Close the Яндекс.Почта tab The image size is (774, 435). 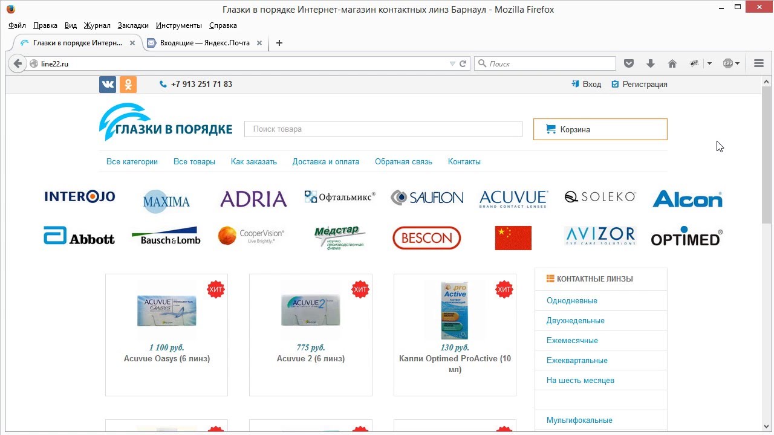pos(259,43)
